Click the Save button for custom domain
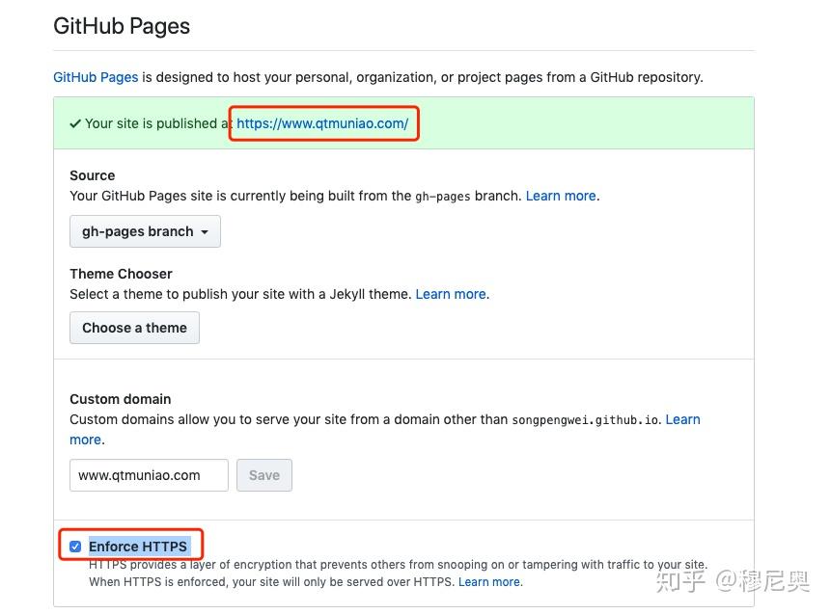831x614 pixels. coord(263,475)
